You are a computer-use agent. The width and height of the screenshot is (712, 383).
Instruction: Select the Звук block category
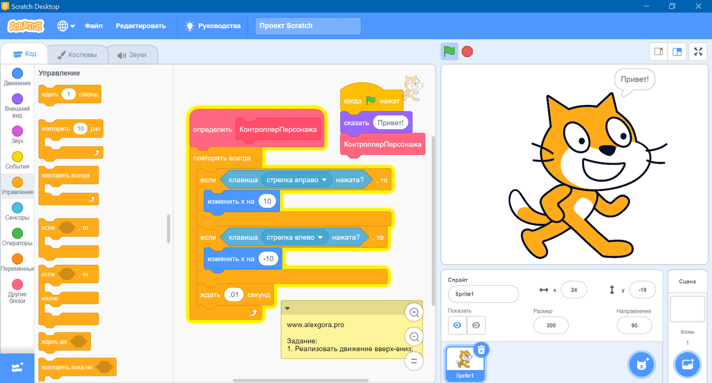pos(17,134)
